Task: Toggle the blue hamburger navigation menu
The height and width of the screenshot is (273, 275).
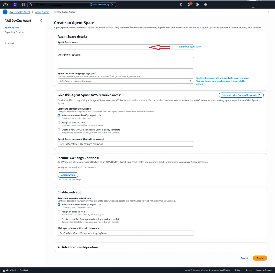Action: [5, 12]
